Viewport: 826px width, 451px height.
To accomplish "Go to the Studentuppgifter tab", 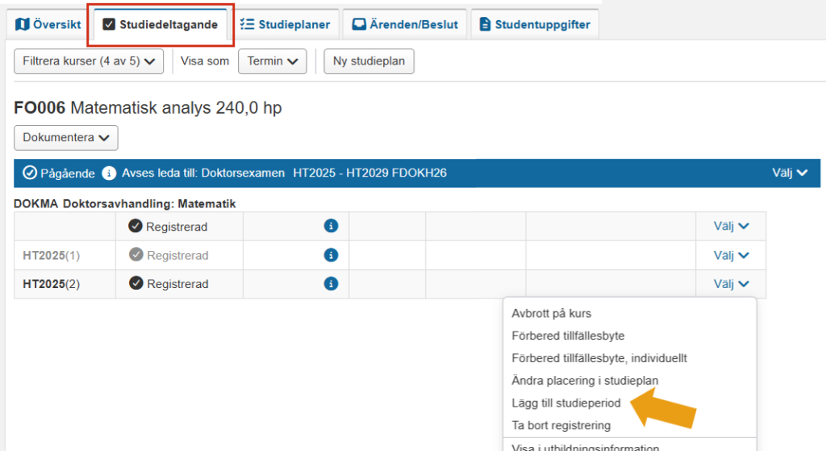I will click(535, 24).
